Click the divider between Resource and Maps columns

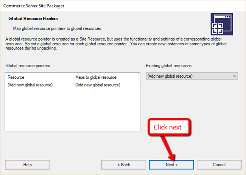(x=73, y=77)
